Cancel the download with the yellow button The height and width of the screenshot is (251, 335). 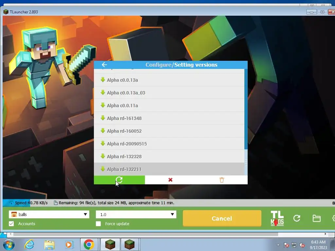coord(222,218)
